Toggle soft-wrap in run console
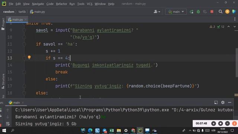This screenshot has height=134, width=238. tap(7, 124)
